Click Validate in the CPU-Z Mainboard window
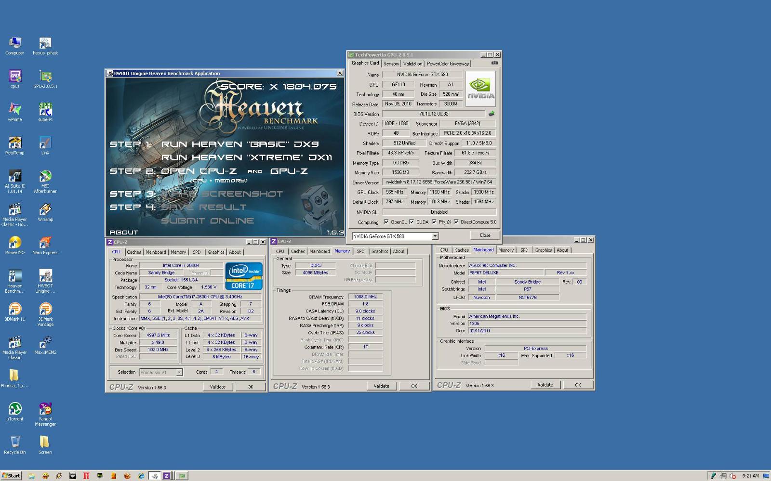The image size is (771, 481). 545,385
